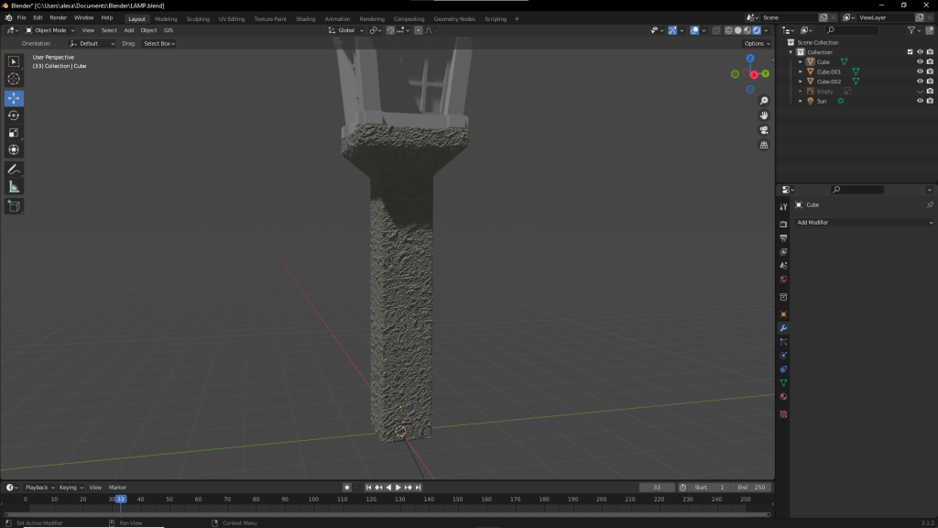
Task: Select the Rotate tool in the toolbar
Action: (x=14, y=115)
